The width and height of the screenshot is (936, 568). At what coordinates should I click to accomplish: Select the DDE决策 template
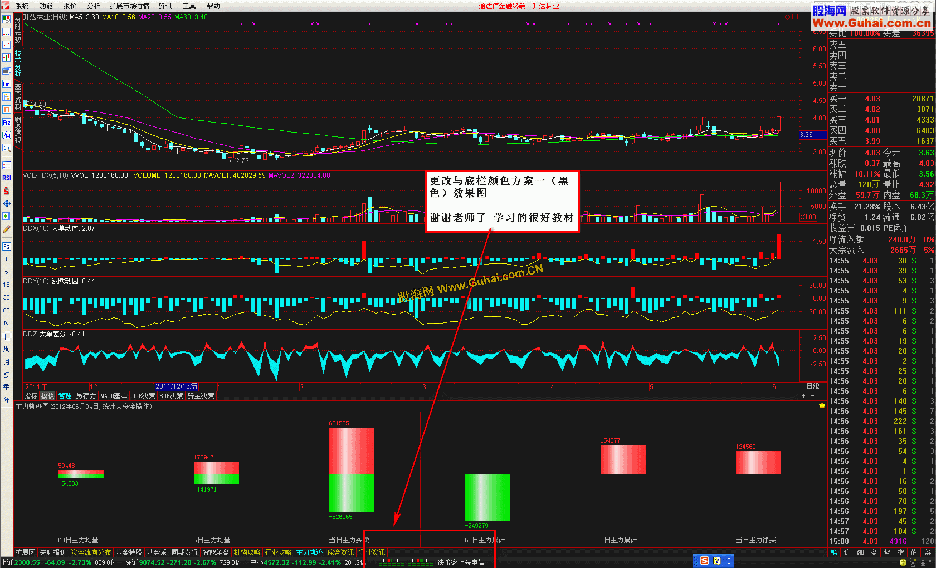(x=143, y=396)
